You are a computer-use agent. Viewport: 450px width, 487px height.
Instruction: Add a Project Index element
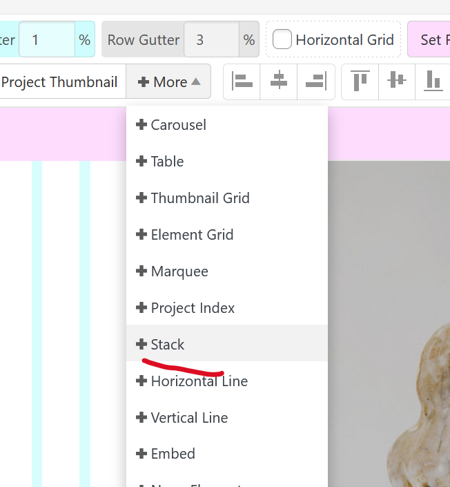point(193,308)
